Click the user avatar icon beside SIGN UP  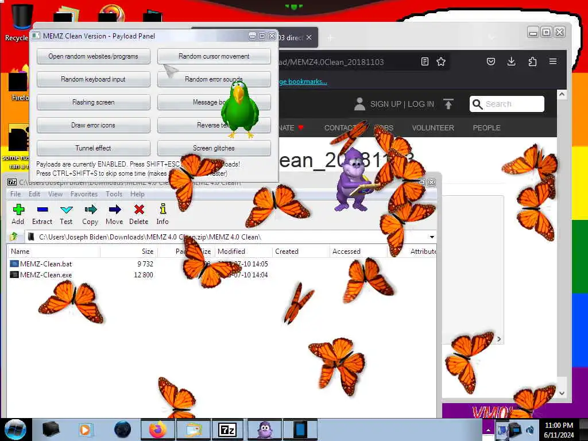pyautogui.click(x=359, y=104)
